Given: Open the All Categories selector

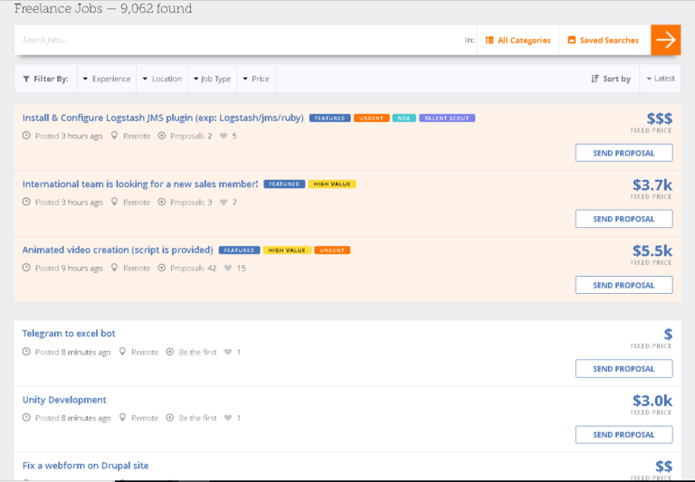Looking at the screenshot, I should [x=519, y=40].
